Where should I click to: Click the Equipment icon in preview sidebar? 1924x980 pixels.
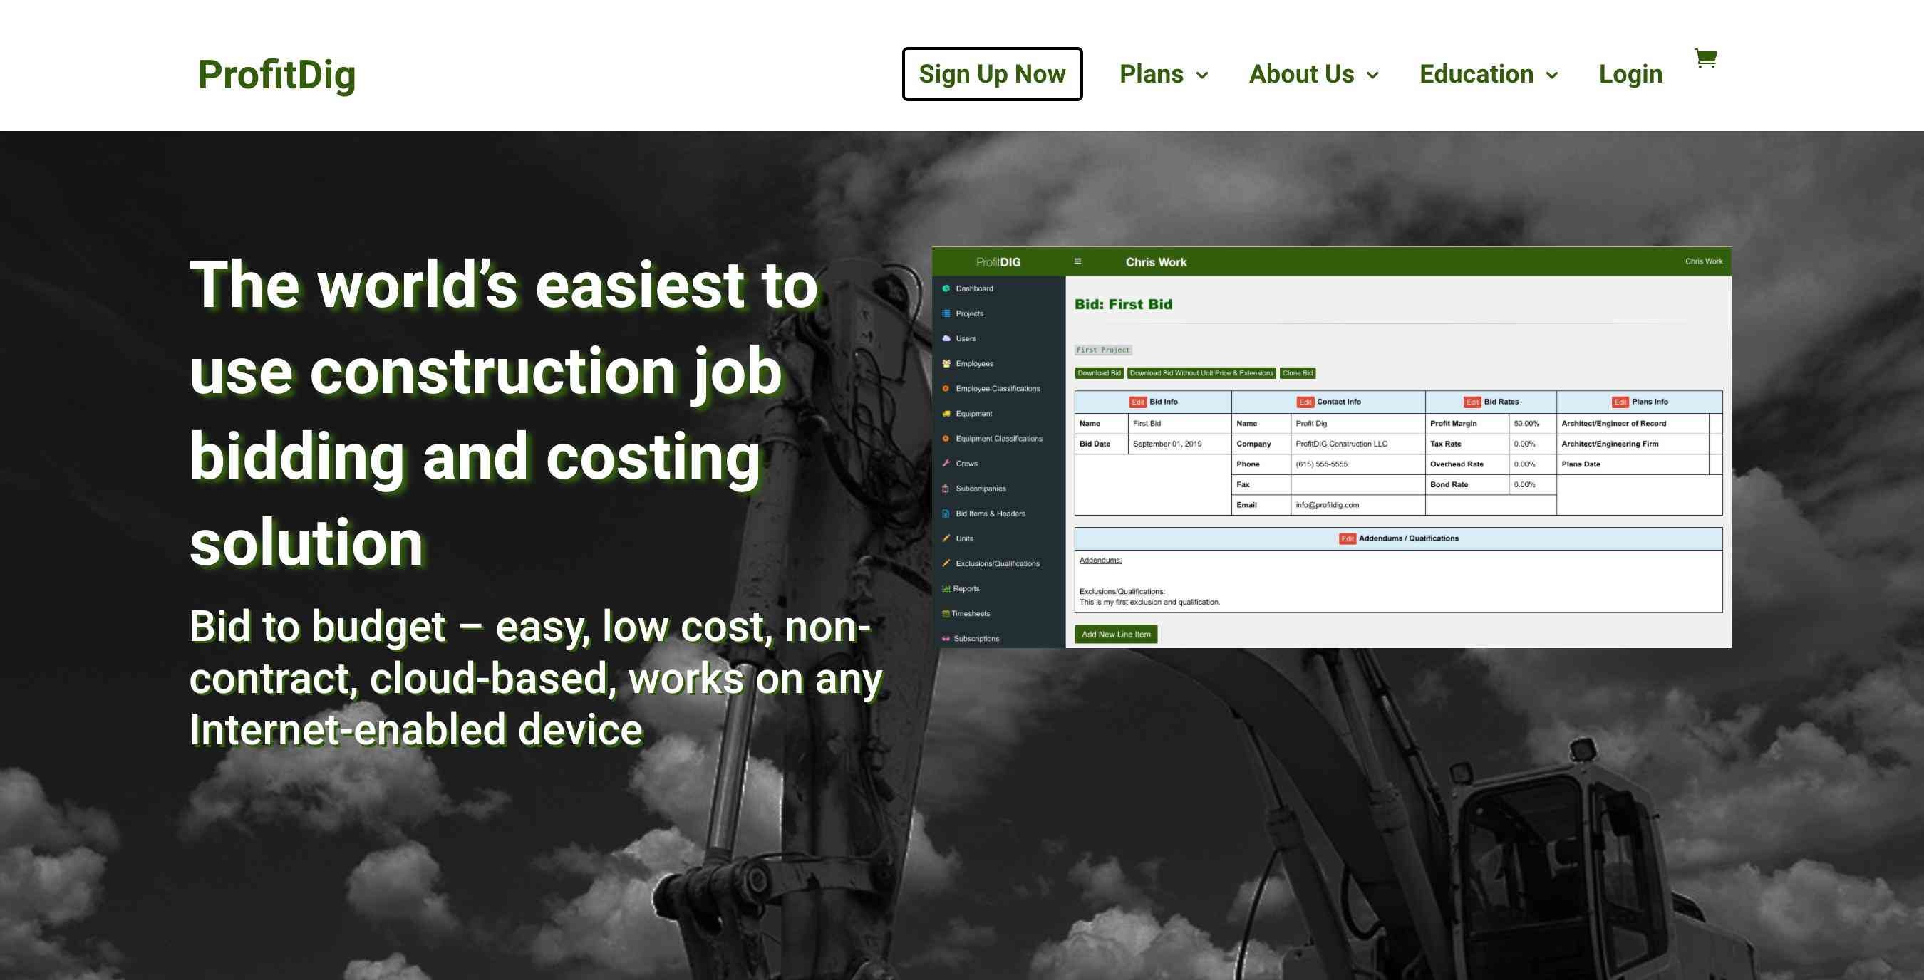coord(946,414)
